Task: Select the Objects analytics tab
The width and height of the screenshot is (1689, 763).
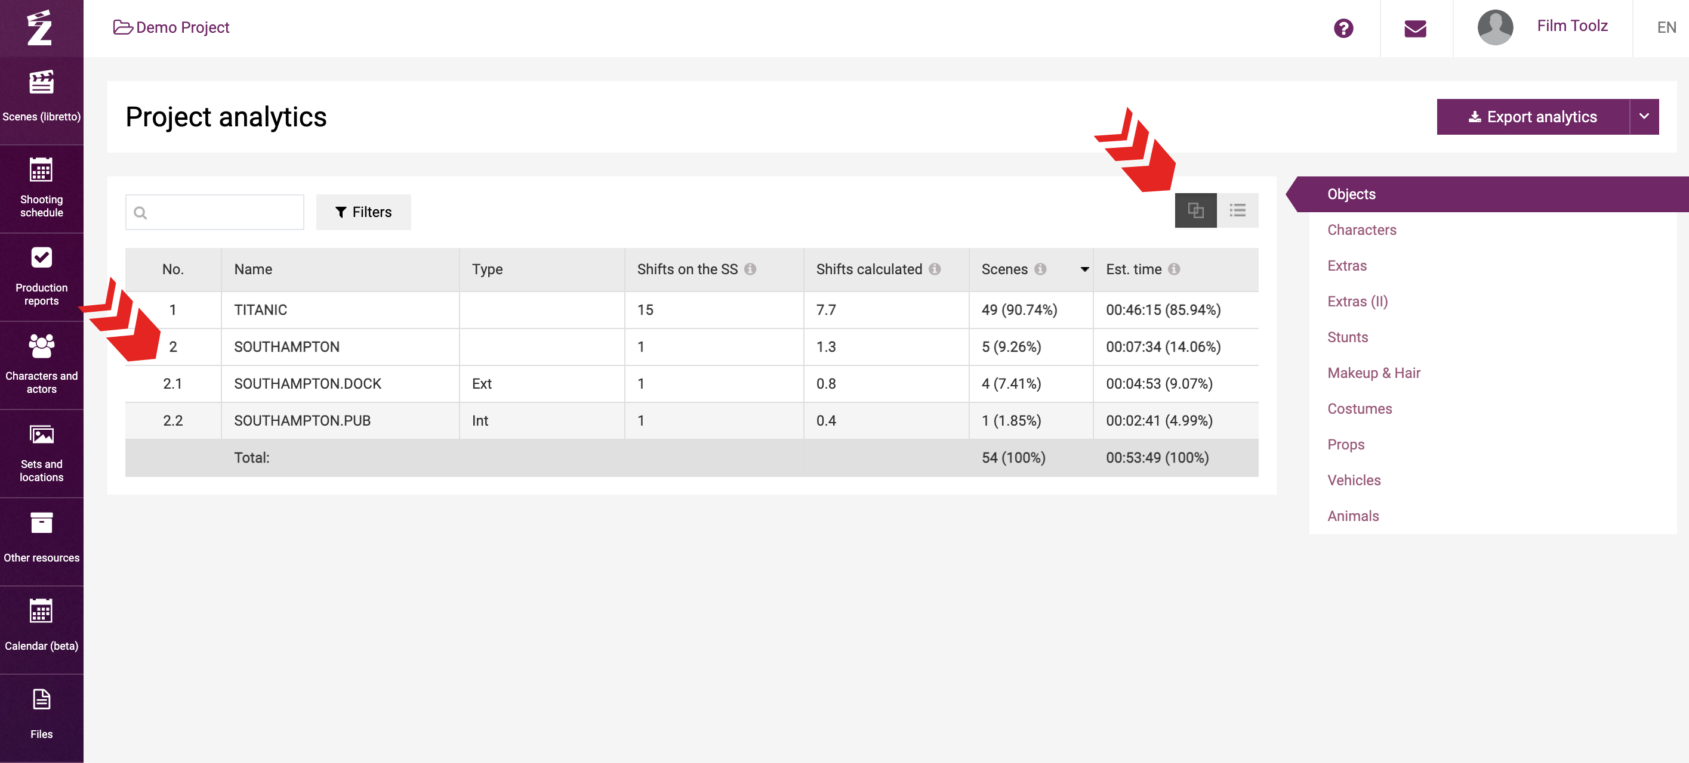Action: tap(1487, 194)
